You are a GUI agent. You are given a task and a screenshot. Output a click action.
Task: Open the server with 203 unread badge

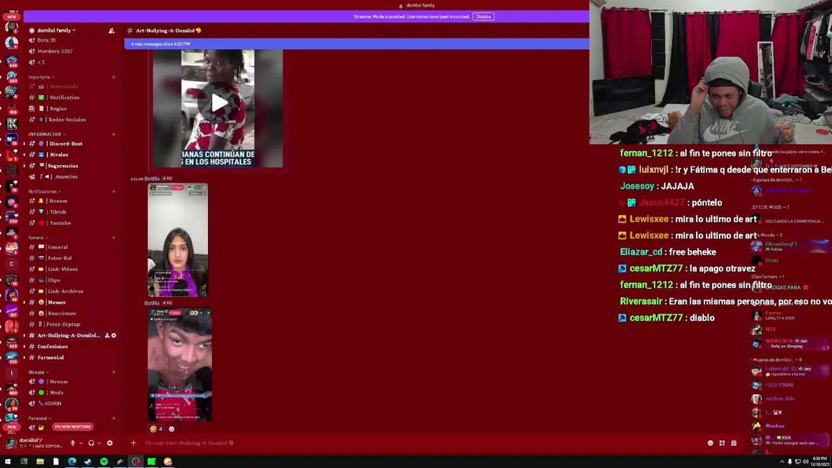11,76
